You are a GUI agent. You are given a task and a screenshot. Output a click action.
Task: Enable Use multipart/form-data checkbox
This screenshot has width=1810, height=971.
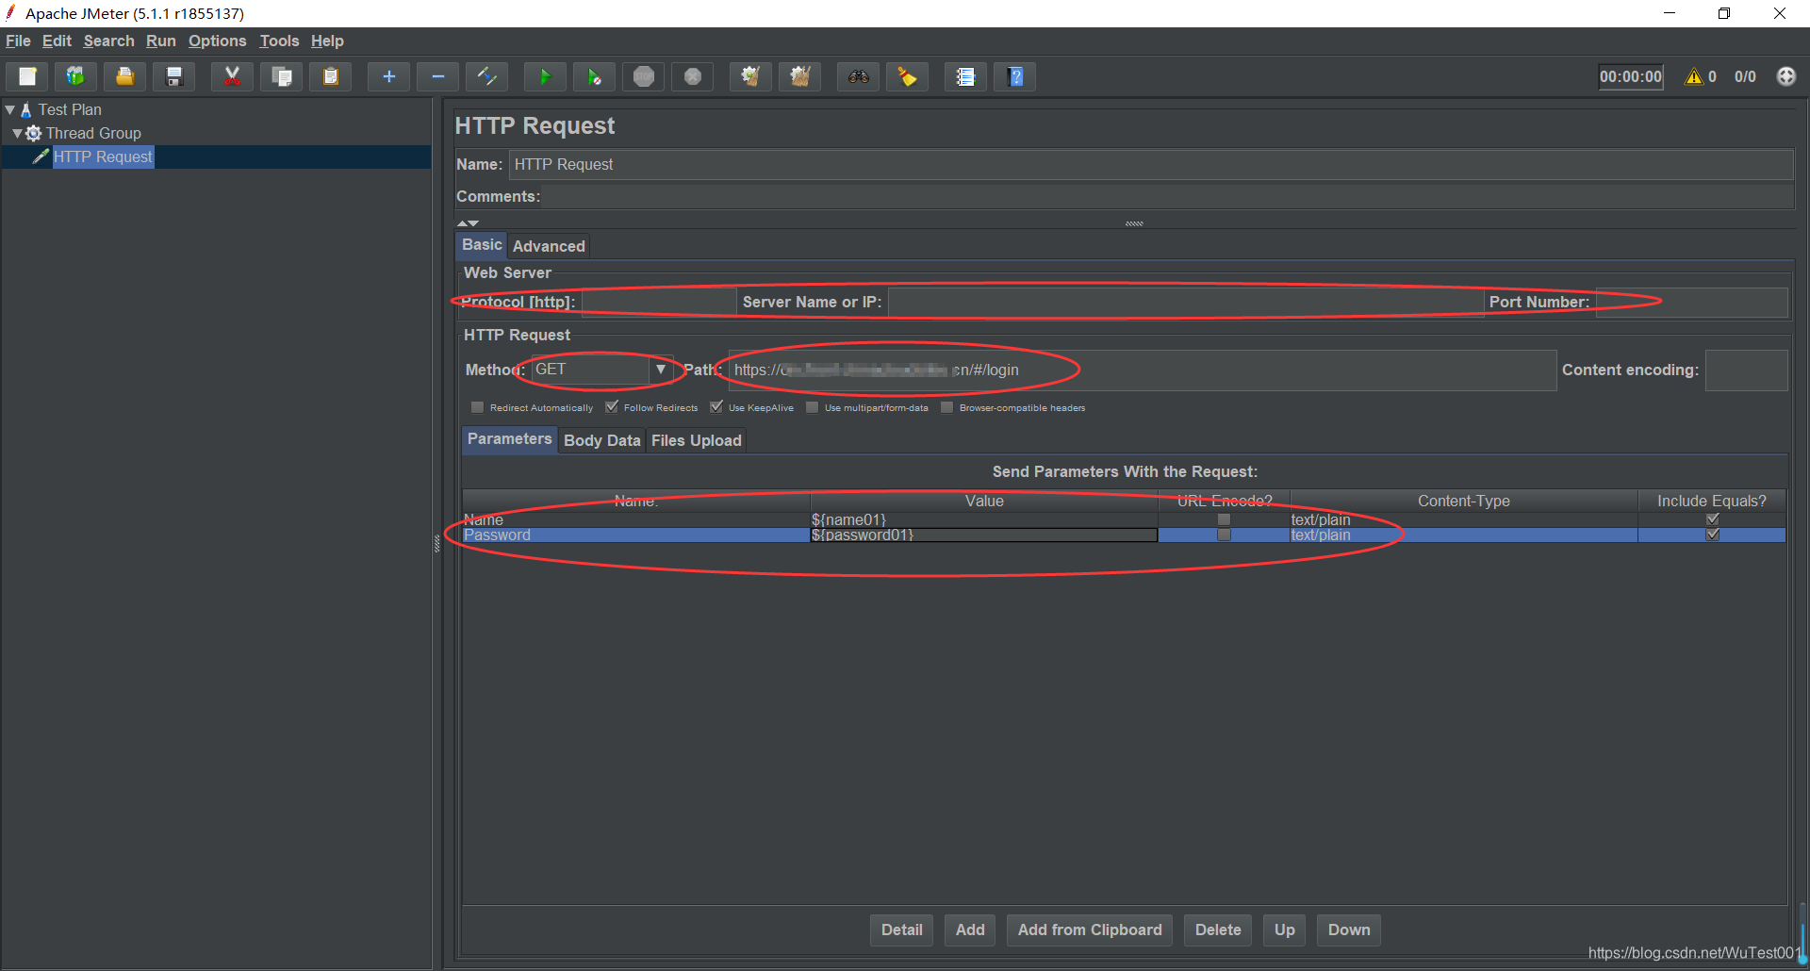pyautogui.click(x=812, y=407)
